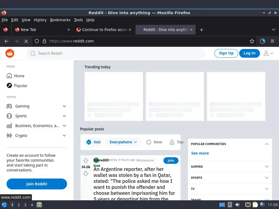Image resolution: width=279 pixels, height=209 pixels.
Task: Click the Firefox View pinned icon
Action: 5,29
